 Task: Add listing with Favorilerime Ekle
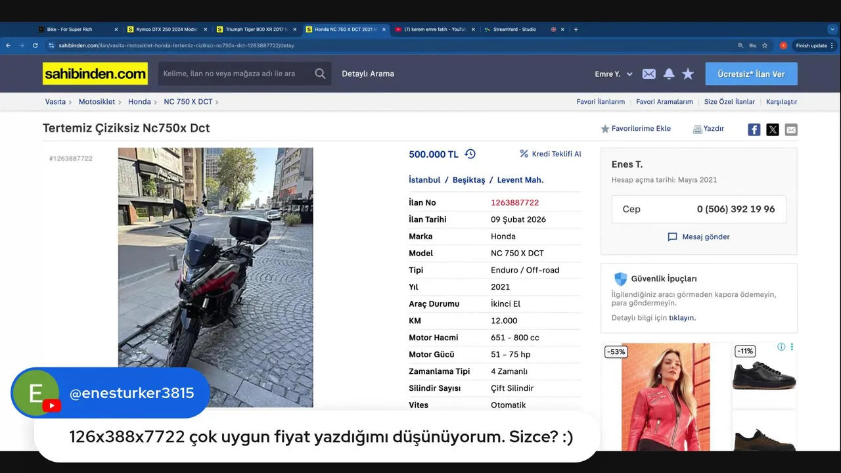point(635,129)
